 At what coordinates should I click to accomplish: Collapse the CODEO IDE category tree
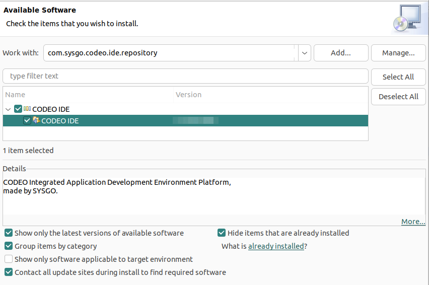coord(8,109)
